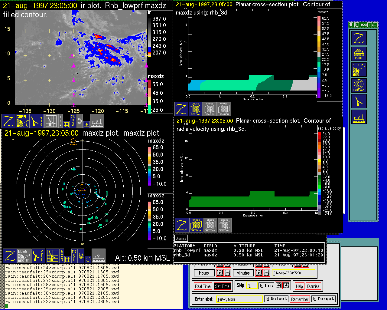Screen dimensions: 387x310
Task: Switch to Real Time mode
Action: [x=203, y=286]
